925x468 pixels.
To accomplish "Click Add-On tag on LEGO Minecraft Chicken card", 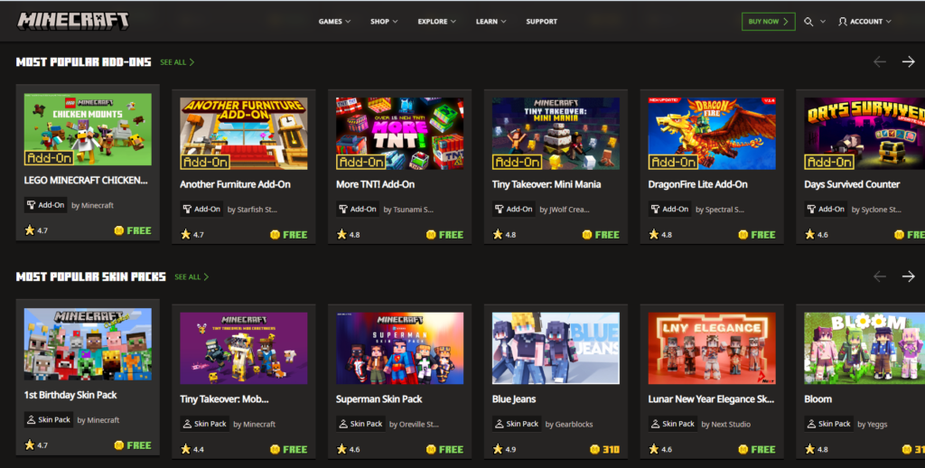I will [x=45, y=205].
